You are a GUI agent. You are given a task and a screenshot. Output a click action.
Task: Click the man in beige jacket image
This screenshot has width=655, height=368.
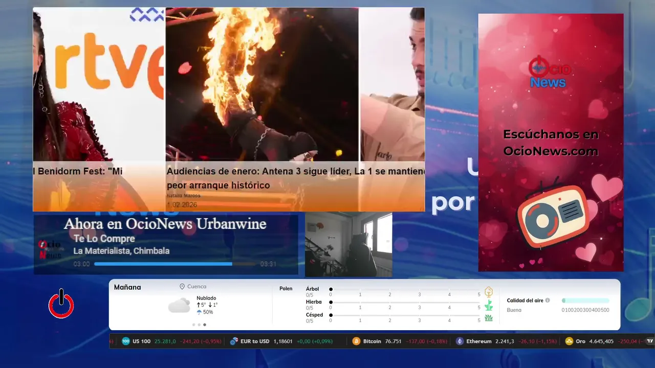pyautogui.click(x=392, y=84)
